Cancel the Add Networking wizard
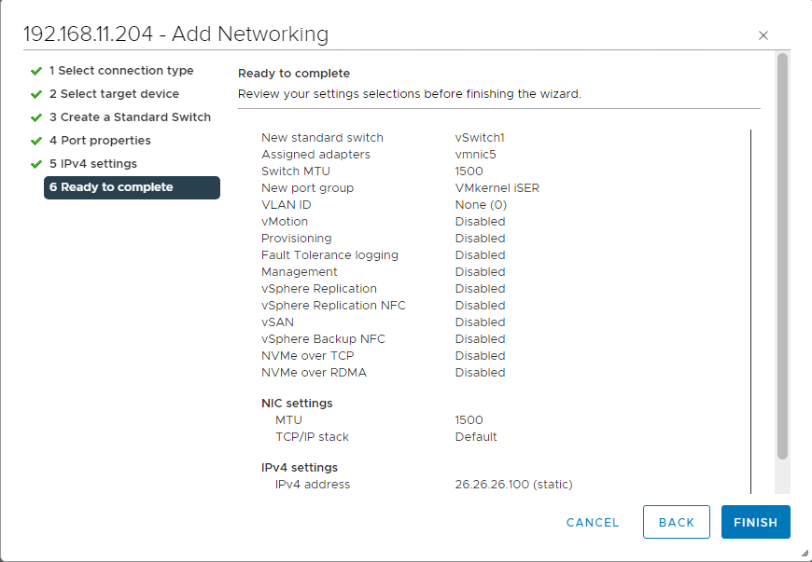 [593, 522]
